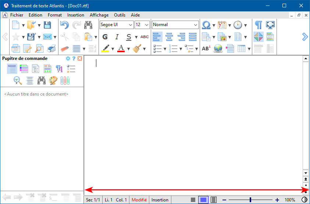This screenshot has height=204, width=310.
Task: Click the eraser clear formatting icon
Action: [x=65, y=49]
